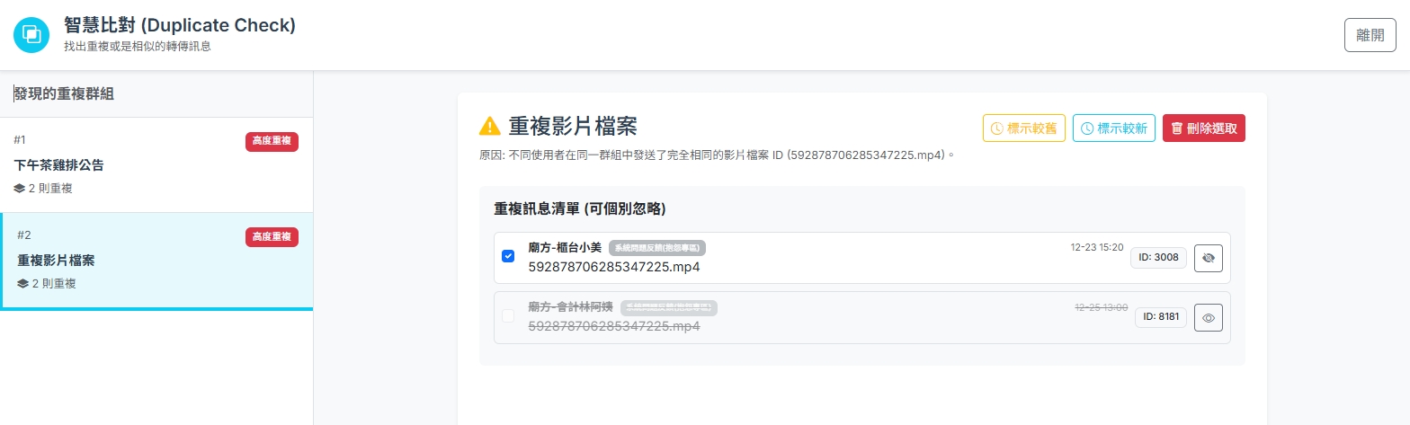Viewport: 1410px width, 425px height.
Task: Ignore message ID 3008 via eye-slash icon
Action: tap(1208, 258)
